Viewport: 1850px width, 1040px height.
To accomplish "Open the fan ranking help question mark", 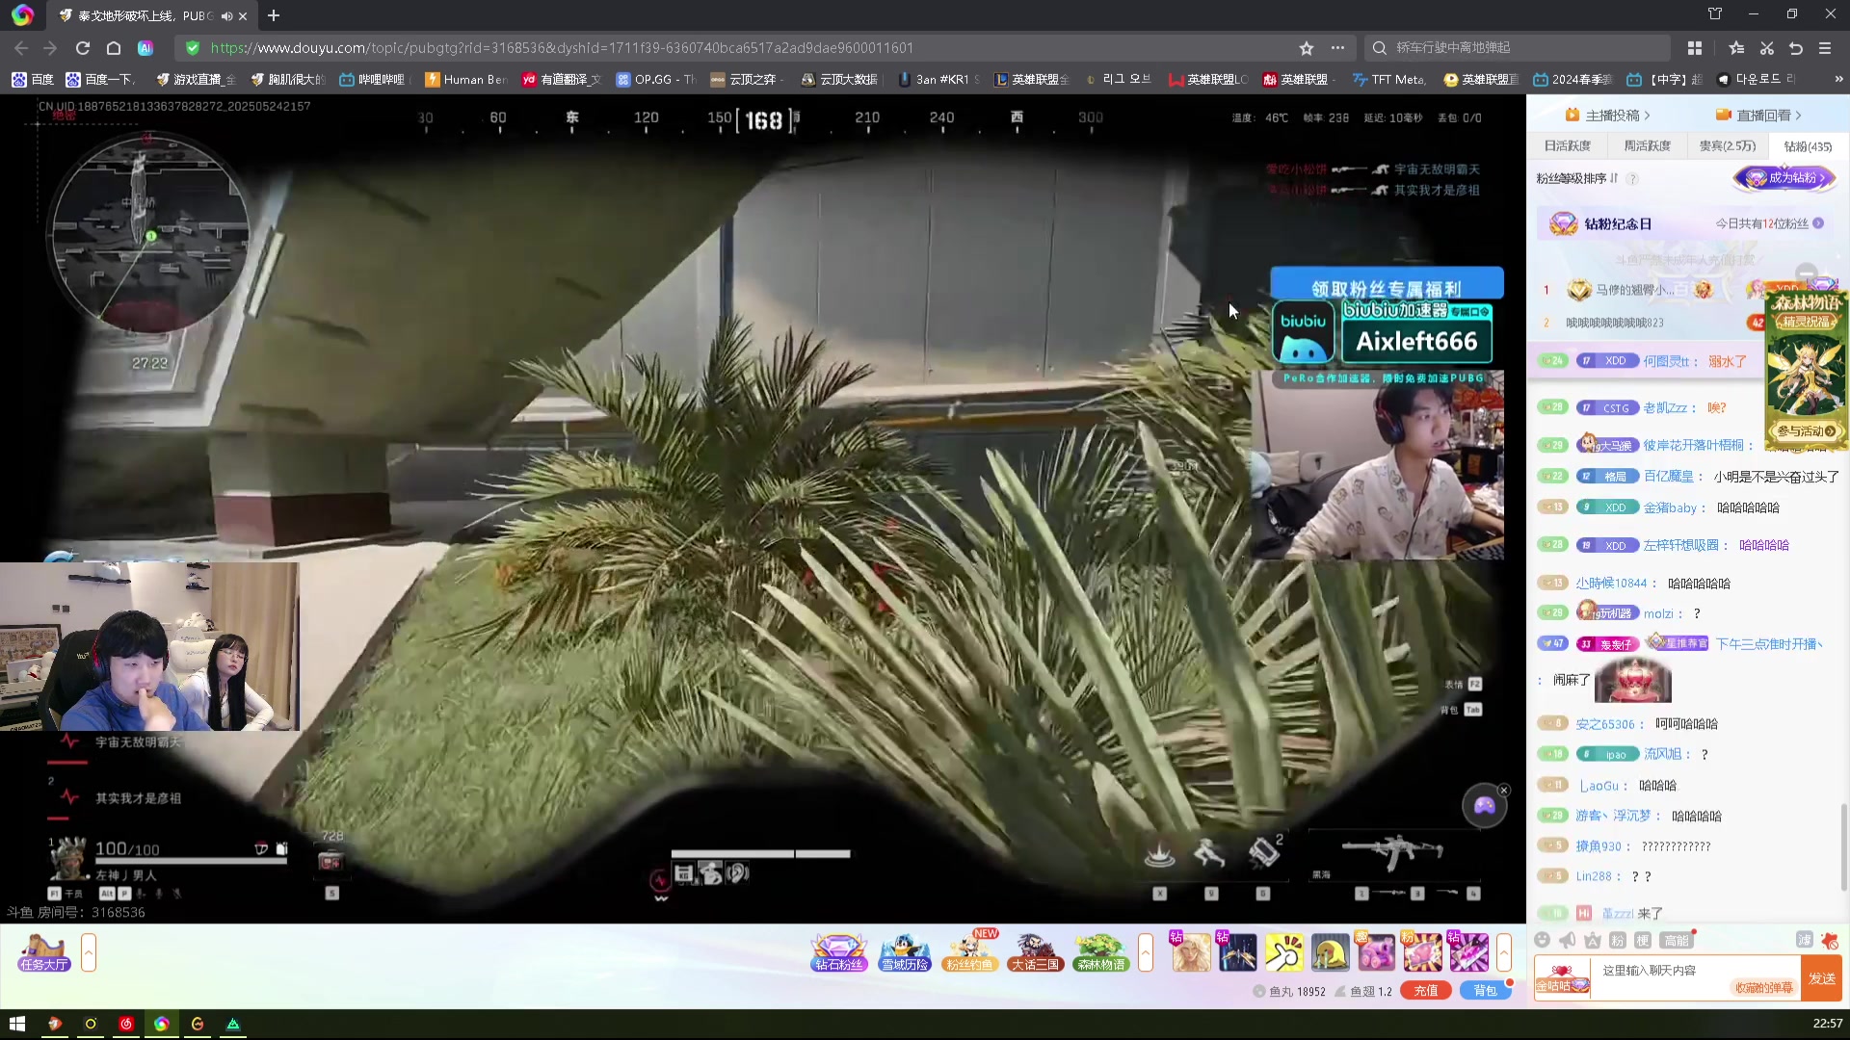I will pos(1632,179).
